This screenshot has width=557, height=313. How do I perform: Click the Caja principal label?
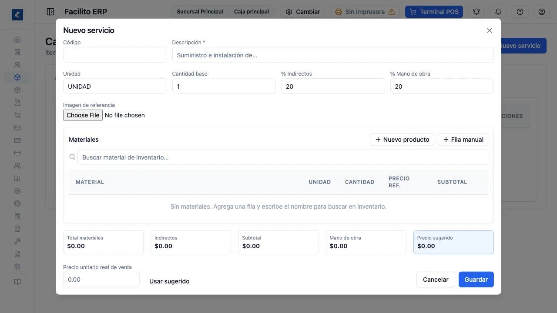(x=252, y=12)
